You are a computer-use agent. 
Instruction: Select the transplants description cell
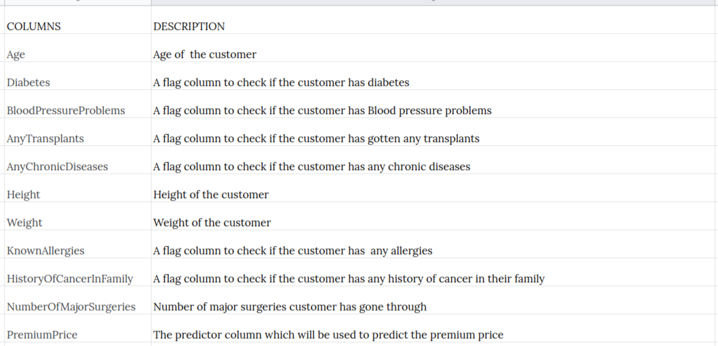point(434,132)
